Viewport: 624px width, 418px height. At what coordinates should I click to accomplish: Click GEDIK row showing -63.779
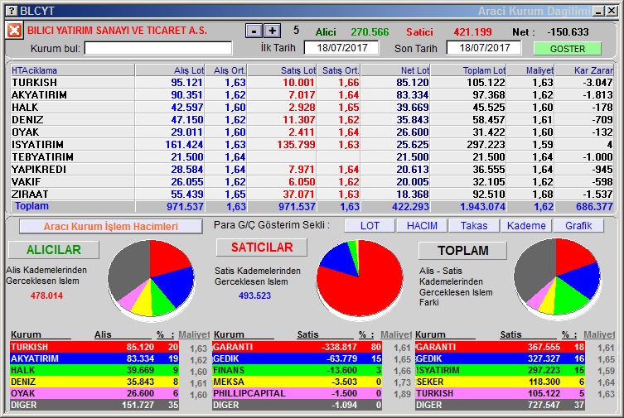point(297,358)
